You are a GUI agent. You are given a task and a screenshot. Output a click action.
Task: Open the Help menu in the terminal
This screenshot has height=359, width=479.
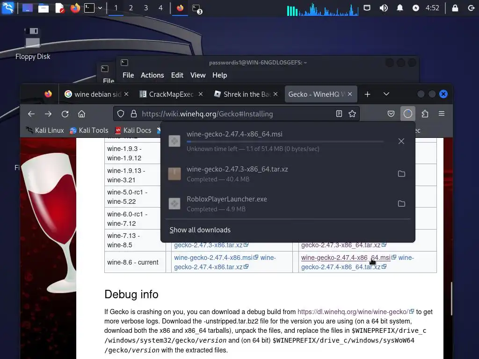(220, 75)
